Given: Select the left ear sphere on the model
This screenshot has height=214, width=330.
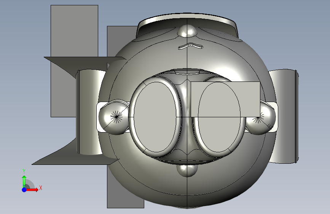Looking at the screenshot, I should 114,118.
